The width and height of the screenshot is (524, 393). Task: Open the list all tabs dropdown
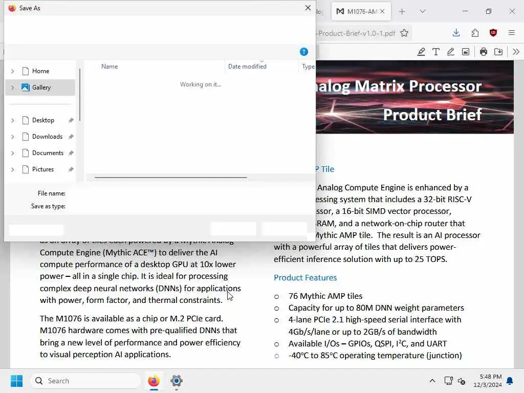[422, 11]
